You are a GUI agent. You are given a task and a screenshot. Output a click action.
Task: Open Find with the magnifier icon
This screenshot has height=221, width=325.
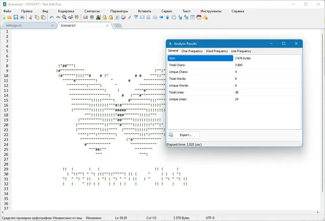(64, 17)
